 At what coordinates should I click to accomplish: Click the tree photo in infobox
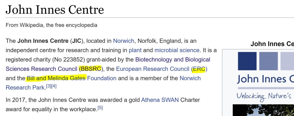pyautogui.click(x=263, y=110)
